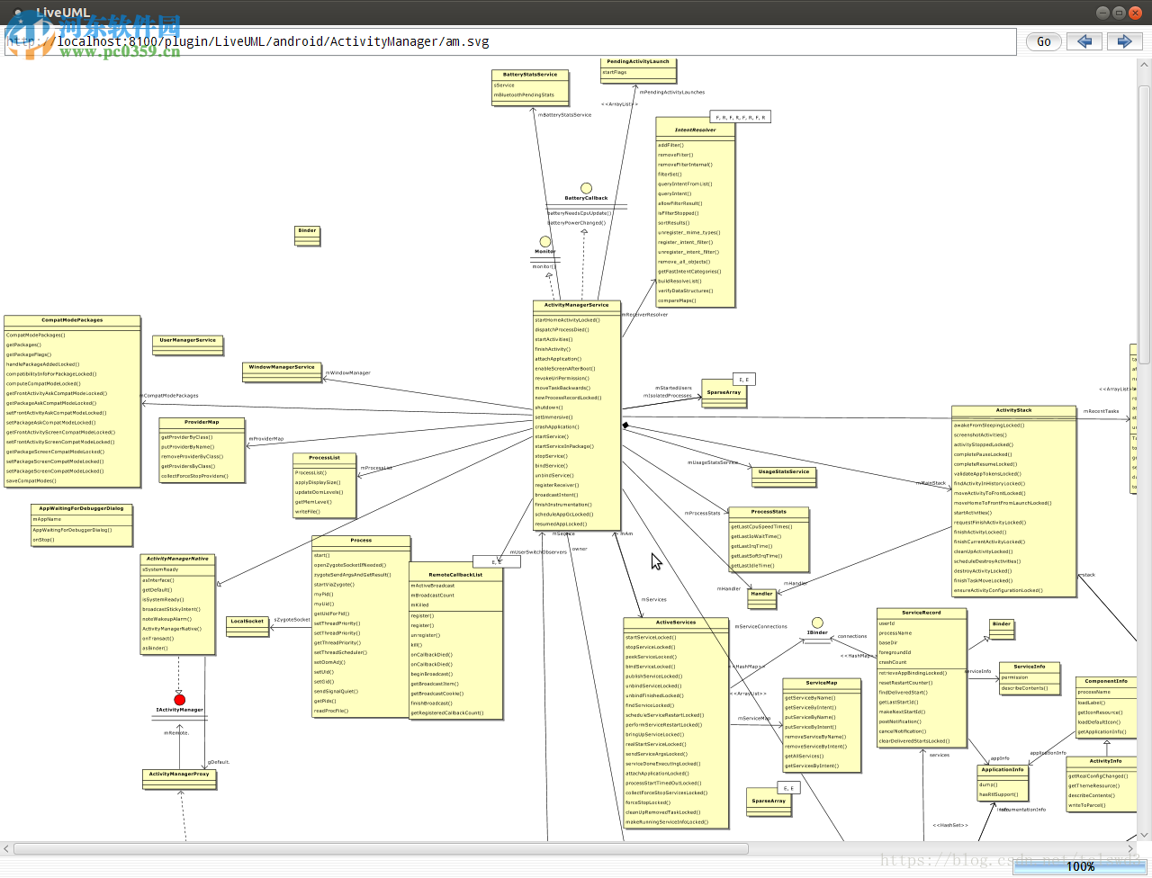Select the ActivityInfo class title
The width and height of the screenshot is (1152, 878).
[1106, 761]
